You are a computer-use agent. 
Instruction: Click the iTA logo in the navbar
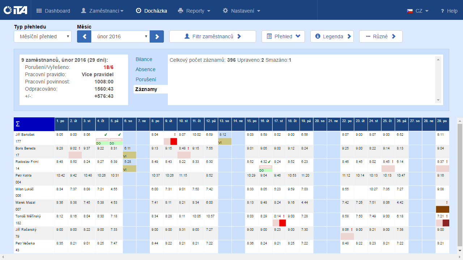pos(15,10)
